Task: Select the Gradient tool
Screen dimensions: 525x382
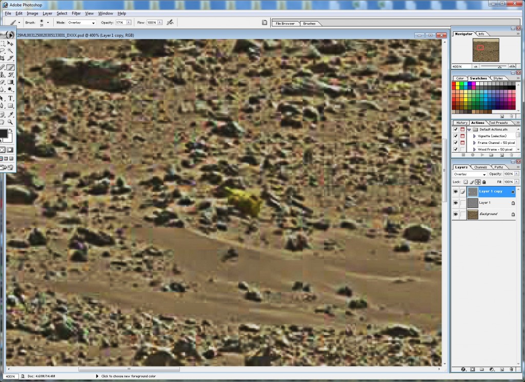Action: [x=10, y=82]
